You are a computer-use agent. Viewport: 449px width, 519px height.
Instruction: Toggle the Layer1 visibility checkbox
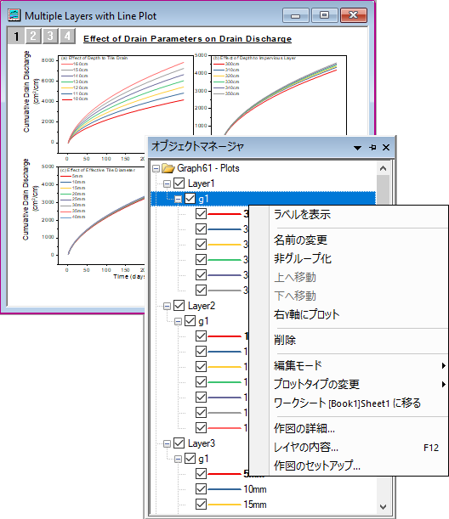tap(179, 183)
